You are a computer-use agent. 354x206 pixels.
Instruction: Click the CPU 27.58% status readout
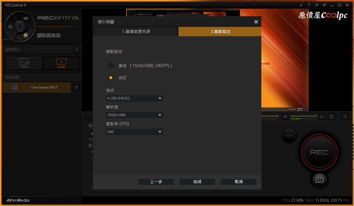[293, 200]
